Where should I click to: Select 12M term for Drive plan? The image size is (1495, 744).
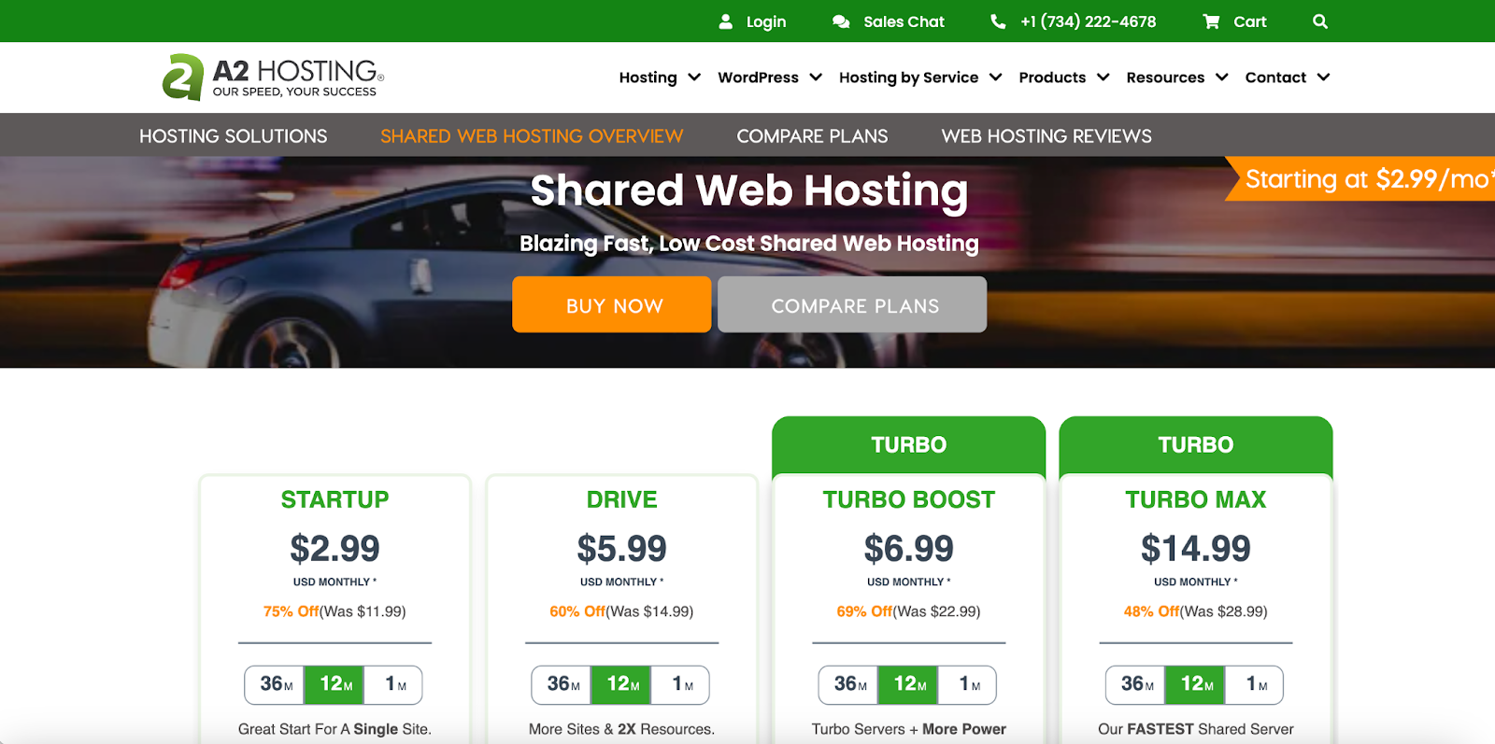tap(621, 684)
